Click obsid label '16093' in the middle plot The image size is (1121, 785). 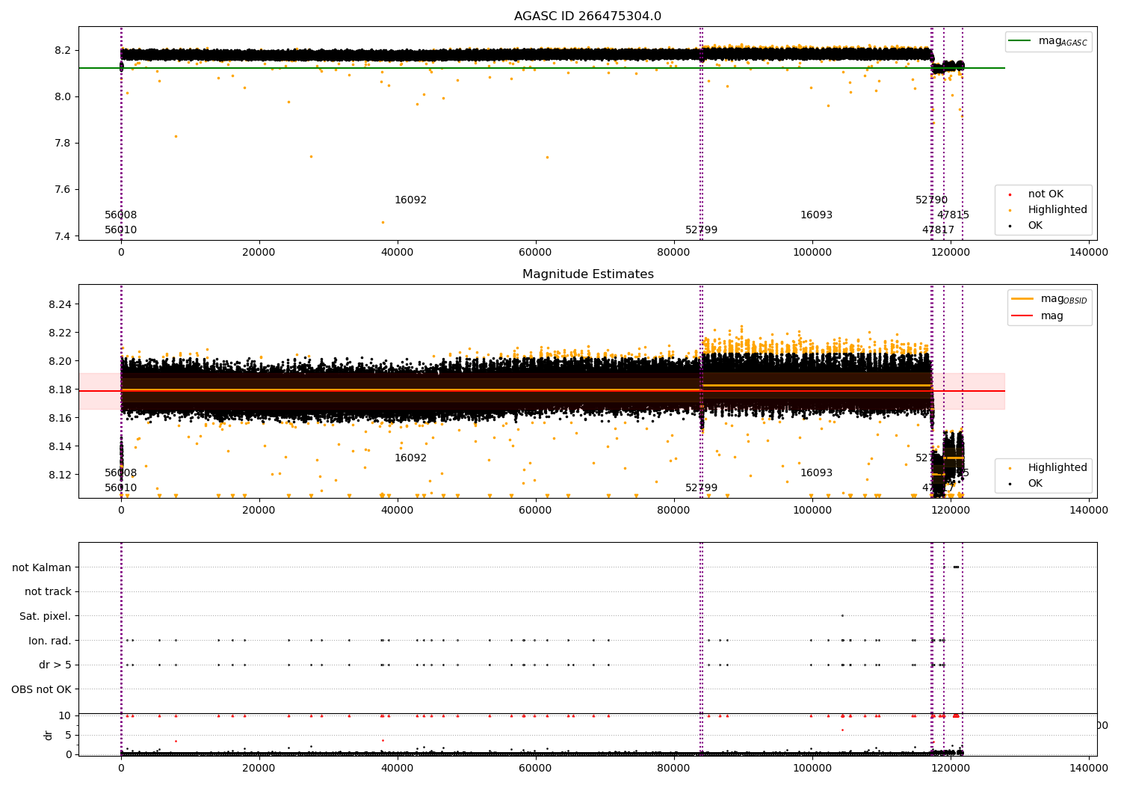point(816,473)
